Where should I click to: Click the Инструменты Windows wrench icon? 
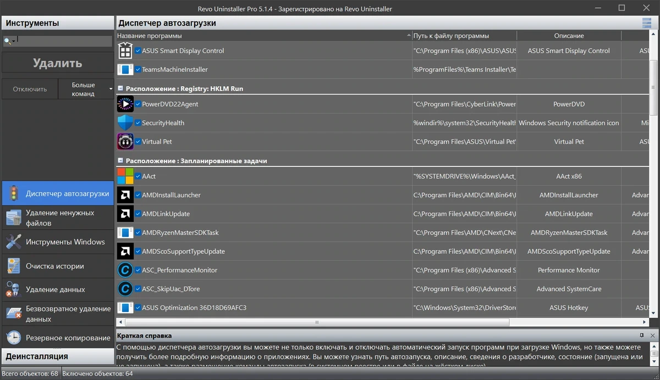pyautogui.click(x=13, y=242)
